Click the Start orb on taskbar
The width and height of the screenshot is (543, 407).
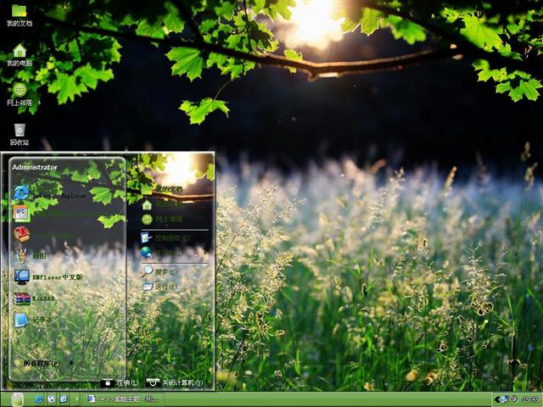(x=15, y=399)
